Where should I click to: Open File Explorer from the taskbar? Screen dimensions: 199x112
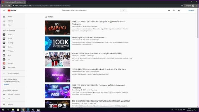(13, 110)
